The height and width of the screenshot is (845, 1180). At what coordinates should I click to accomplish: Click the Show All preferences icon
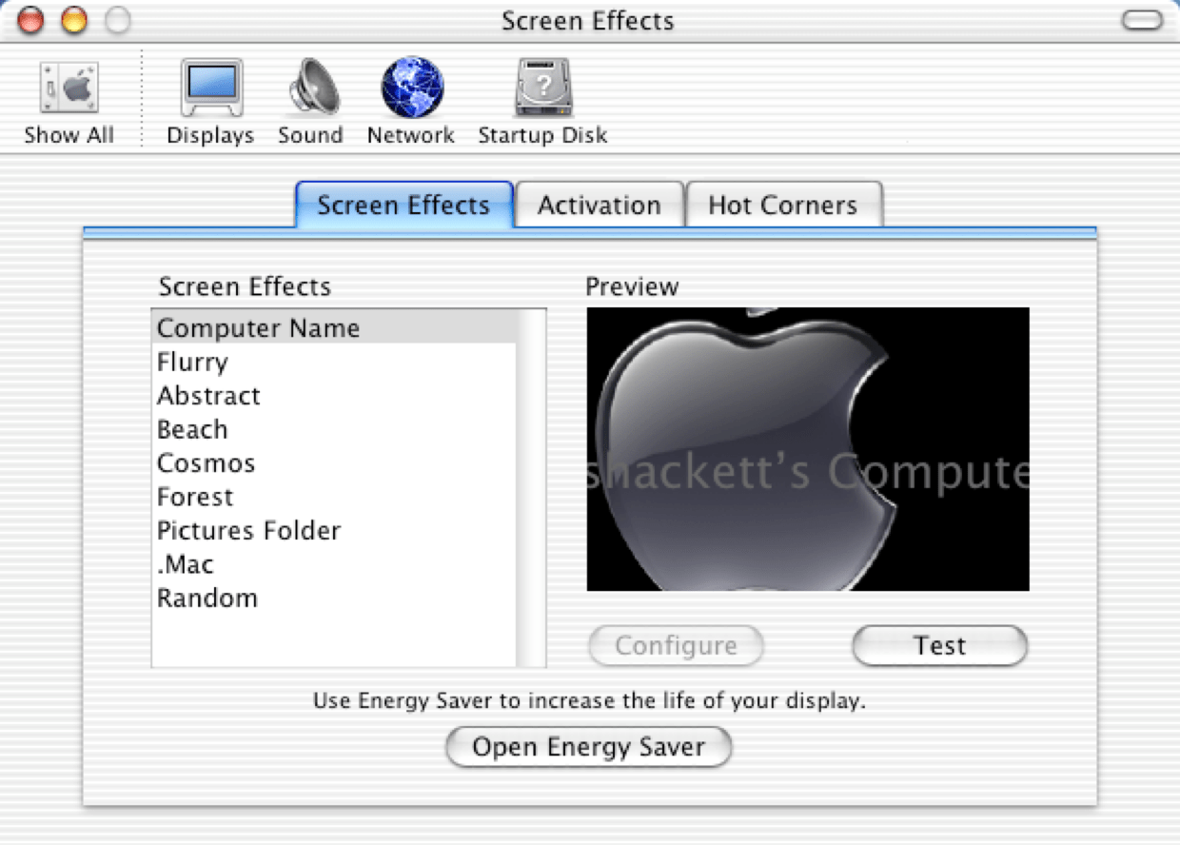69,102
